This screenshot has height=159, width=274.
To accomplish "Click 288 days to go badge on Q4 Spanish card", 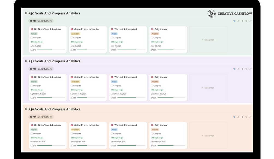I will point(77,138).
